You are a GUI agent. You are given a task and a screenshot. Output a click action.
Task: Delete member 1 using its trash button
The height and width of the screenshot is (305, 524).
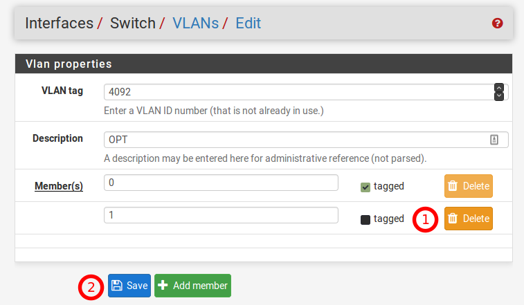tap(469, 219)
